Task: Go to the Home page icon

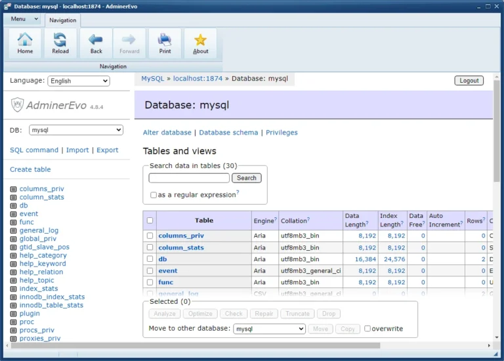Action: pos(25,43)
